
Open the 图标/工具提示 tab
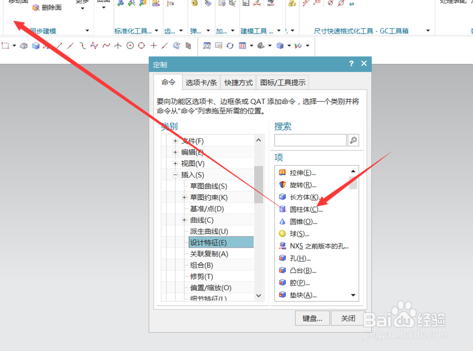tap(282, 82)
